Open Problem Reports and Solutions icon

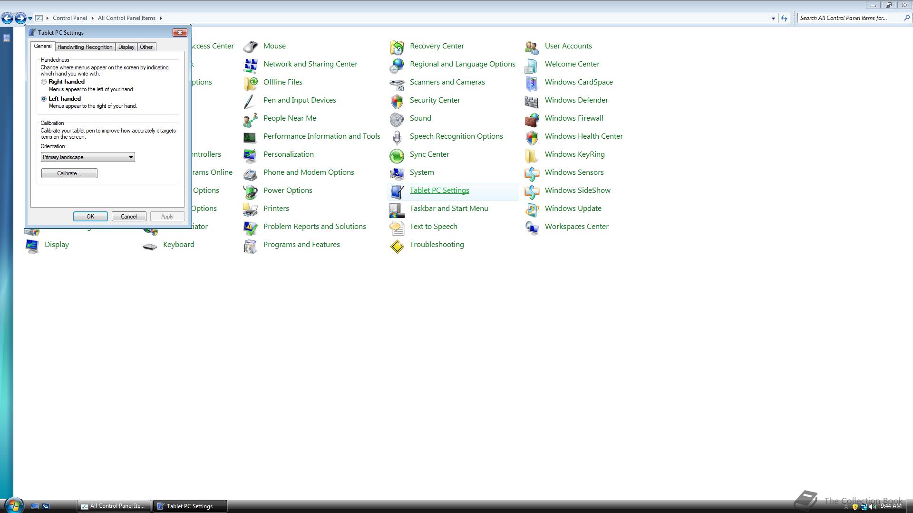pos(251,227)
